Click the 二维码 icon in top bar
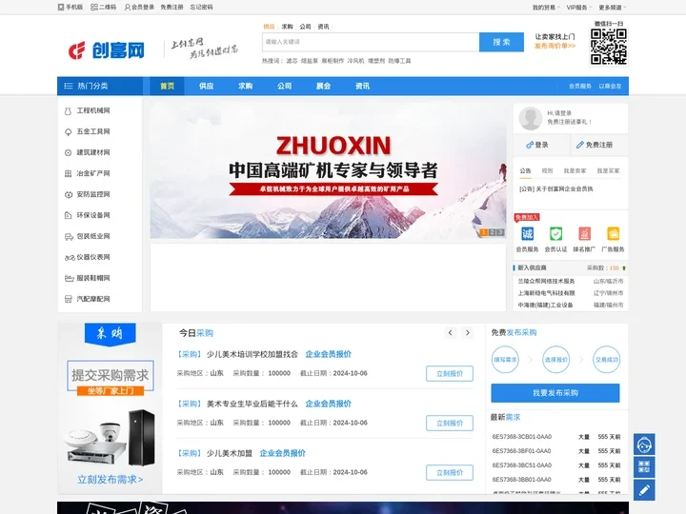 coord(93,7)
